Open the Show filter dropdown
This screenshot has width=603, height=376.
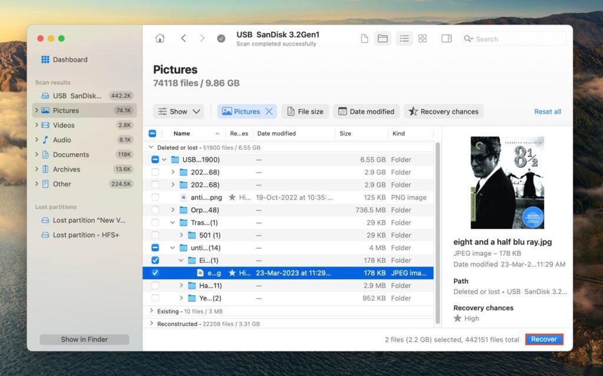[x=178, y=111]
